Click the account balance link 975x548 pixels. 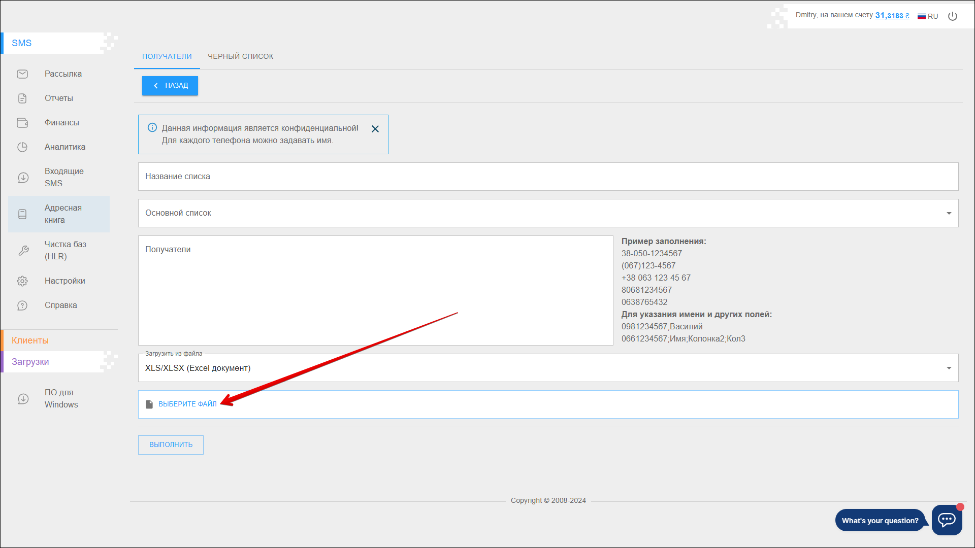(892, 16)
